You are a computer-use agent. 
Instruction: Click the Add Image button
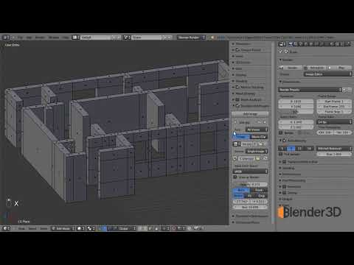click(250, 114)
